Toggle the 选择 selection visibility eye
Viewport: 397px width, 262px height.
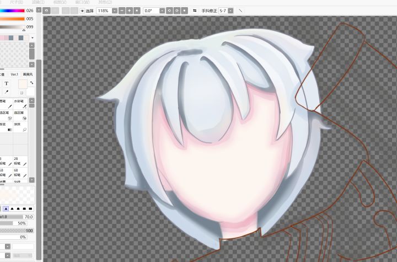pyautogui.click(x=82, y=11)
